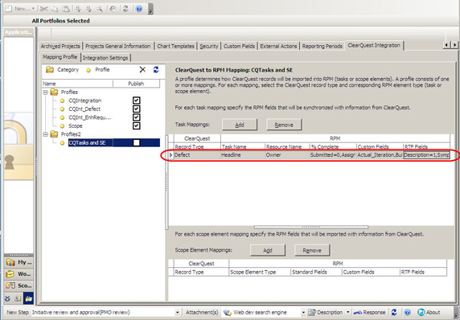
Task: Click Add button for Task Mappings
Action: tap(240, 125)
